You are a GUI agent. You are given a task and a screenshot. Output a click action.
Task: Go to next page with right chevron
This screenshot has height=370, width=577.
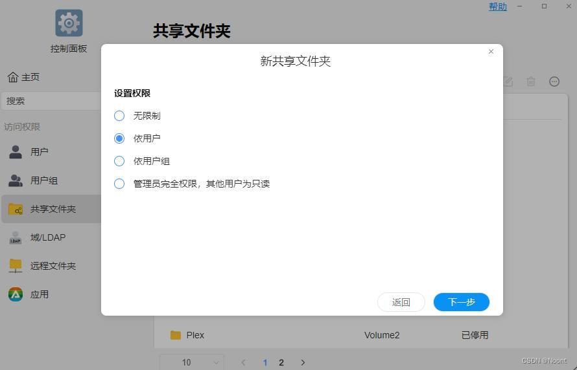click(303, 362)
